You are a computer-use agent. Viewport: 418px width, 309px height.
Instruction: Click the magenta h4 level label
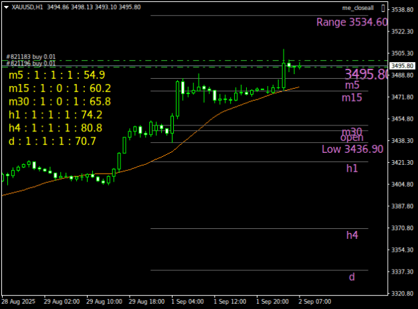tap(352, 235)
